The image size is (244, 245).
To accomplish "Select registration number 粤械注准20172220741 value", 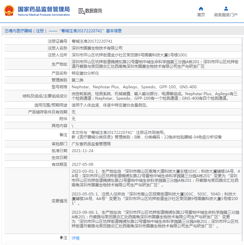I will click(92, 41).
